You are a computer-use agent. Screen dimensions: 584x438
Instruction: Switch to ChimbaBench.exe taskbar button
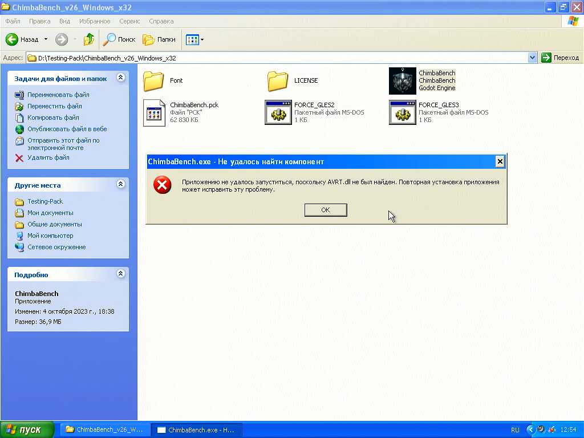coord(197,430)
